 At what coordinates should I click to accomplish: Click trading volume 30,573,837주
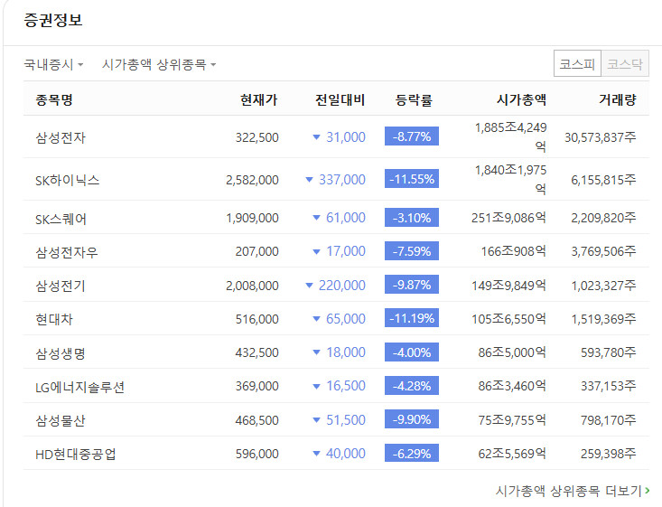(x=601, y=137)
